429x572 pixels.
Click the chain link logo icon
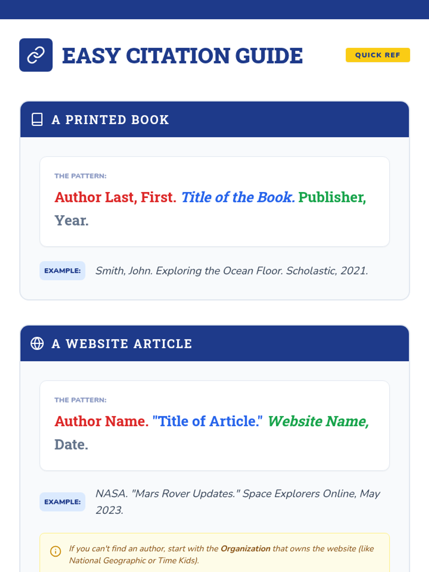[36, 55]
